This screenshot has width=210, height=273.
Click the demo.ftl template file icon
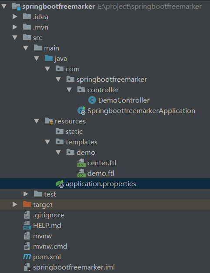[x=81, y=173]
